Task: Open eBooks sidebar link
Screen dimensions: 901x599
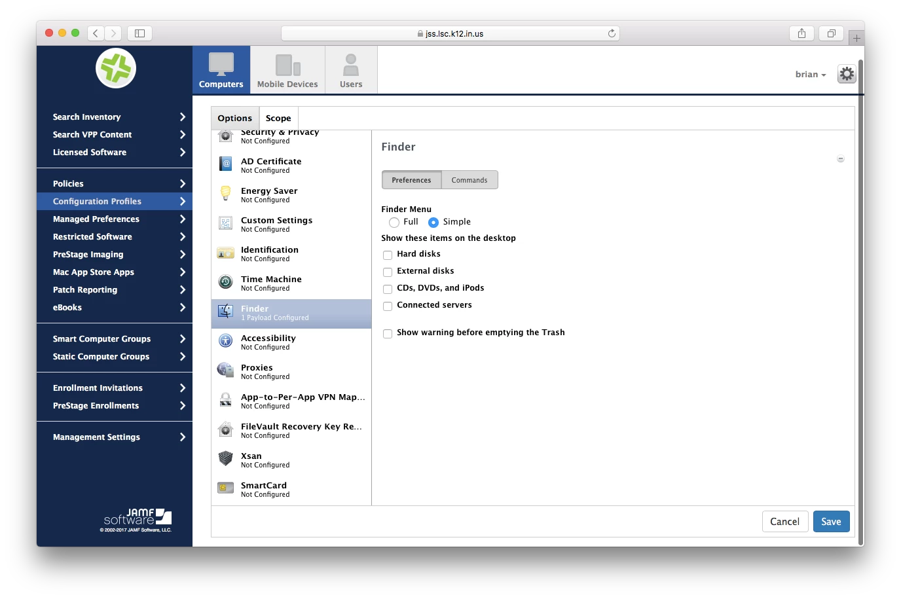Action: click(67, 308)
